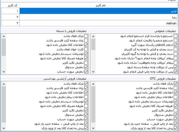Check 'سند بعدی و قبلی با توجه به گروه کاربری'
Screen dimensions: 179x132
[x=175, y=54]
